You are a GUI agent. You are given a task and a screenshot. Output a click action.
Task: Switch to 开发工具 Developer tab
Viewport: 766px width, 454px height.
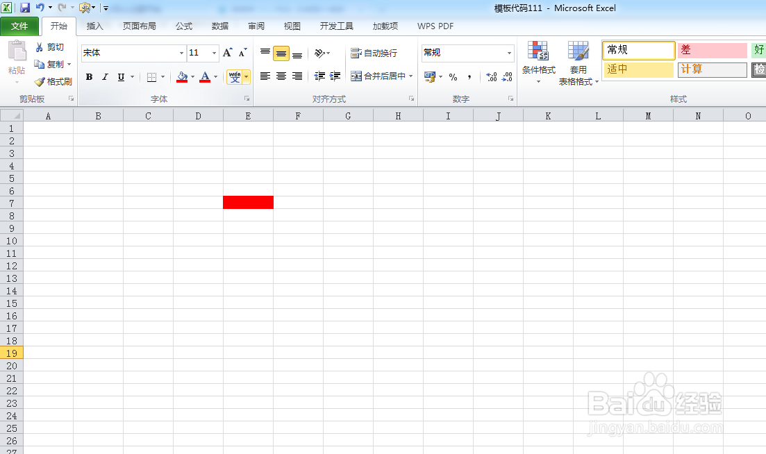337,26
